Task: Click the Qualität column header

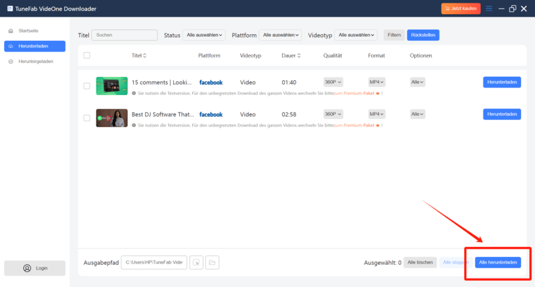Action: (332, 56)
